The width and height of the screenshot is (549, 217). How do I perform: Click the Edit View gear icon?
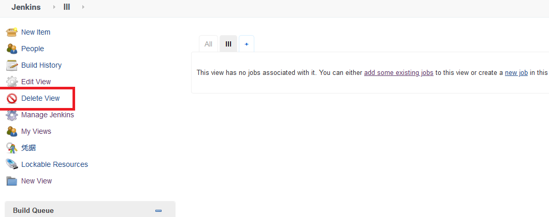point(11,82)
